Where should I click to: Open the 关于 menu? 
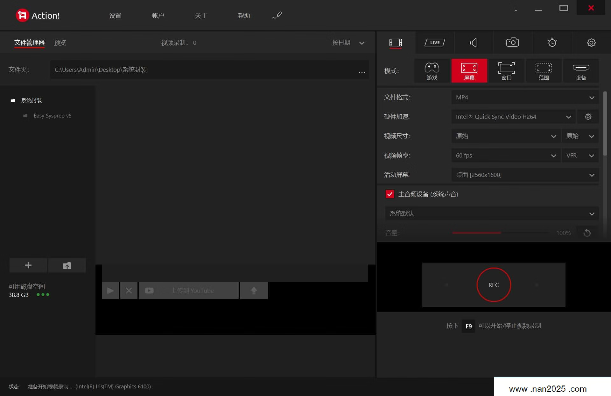pyautogui.click(x=201, y=16)
